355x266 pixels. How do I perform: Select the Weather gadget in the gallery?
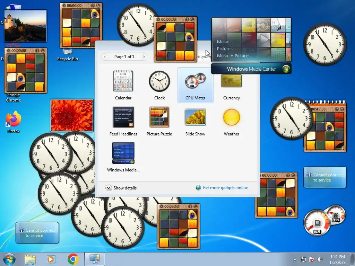(x=231, y=121)
